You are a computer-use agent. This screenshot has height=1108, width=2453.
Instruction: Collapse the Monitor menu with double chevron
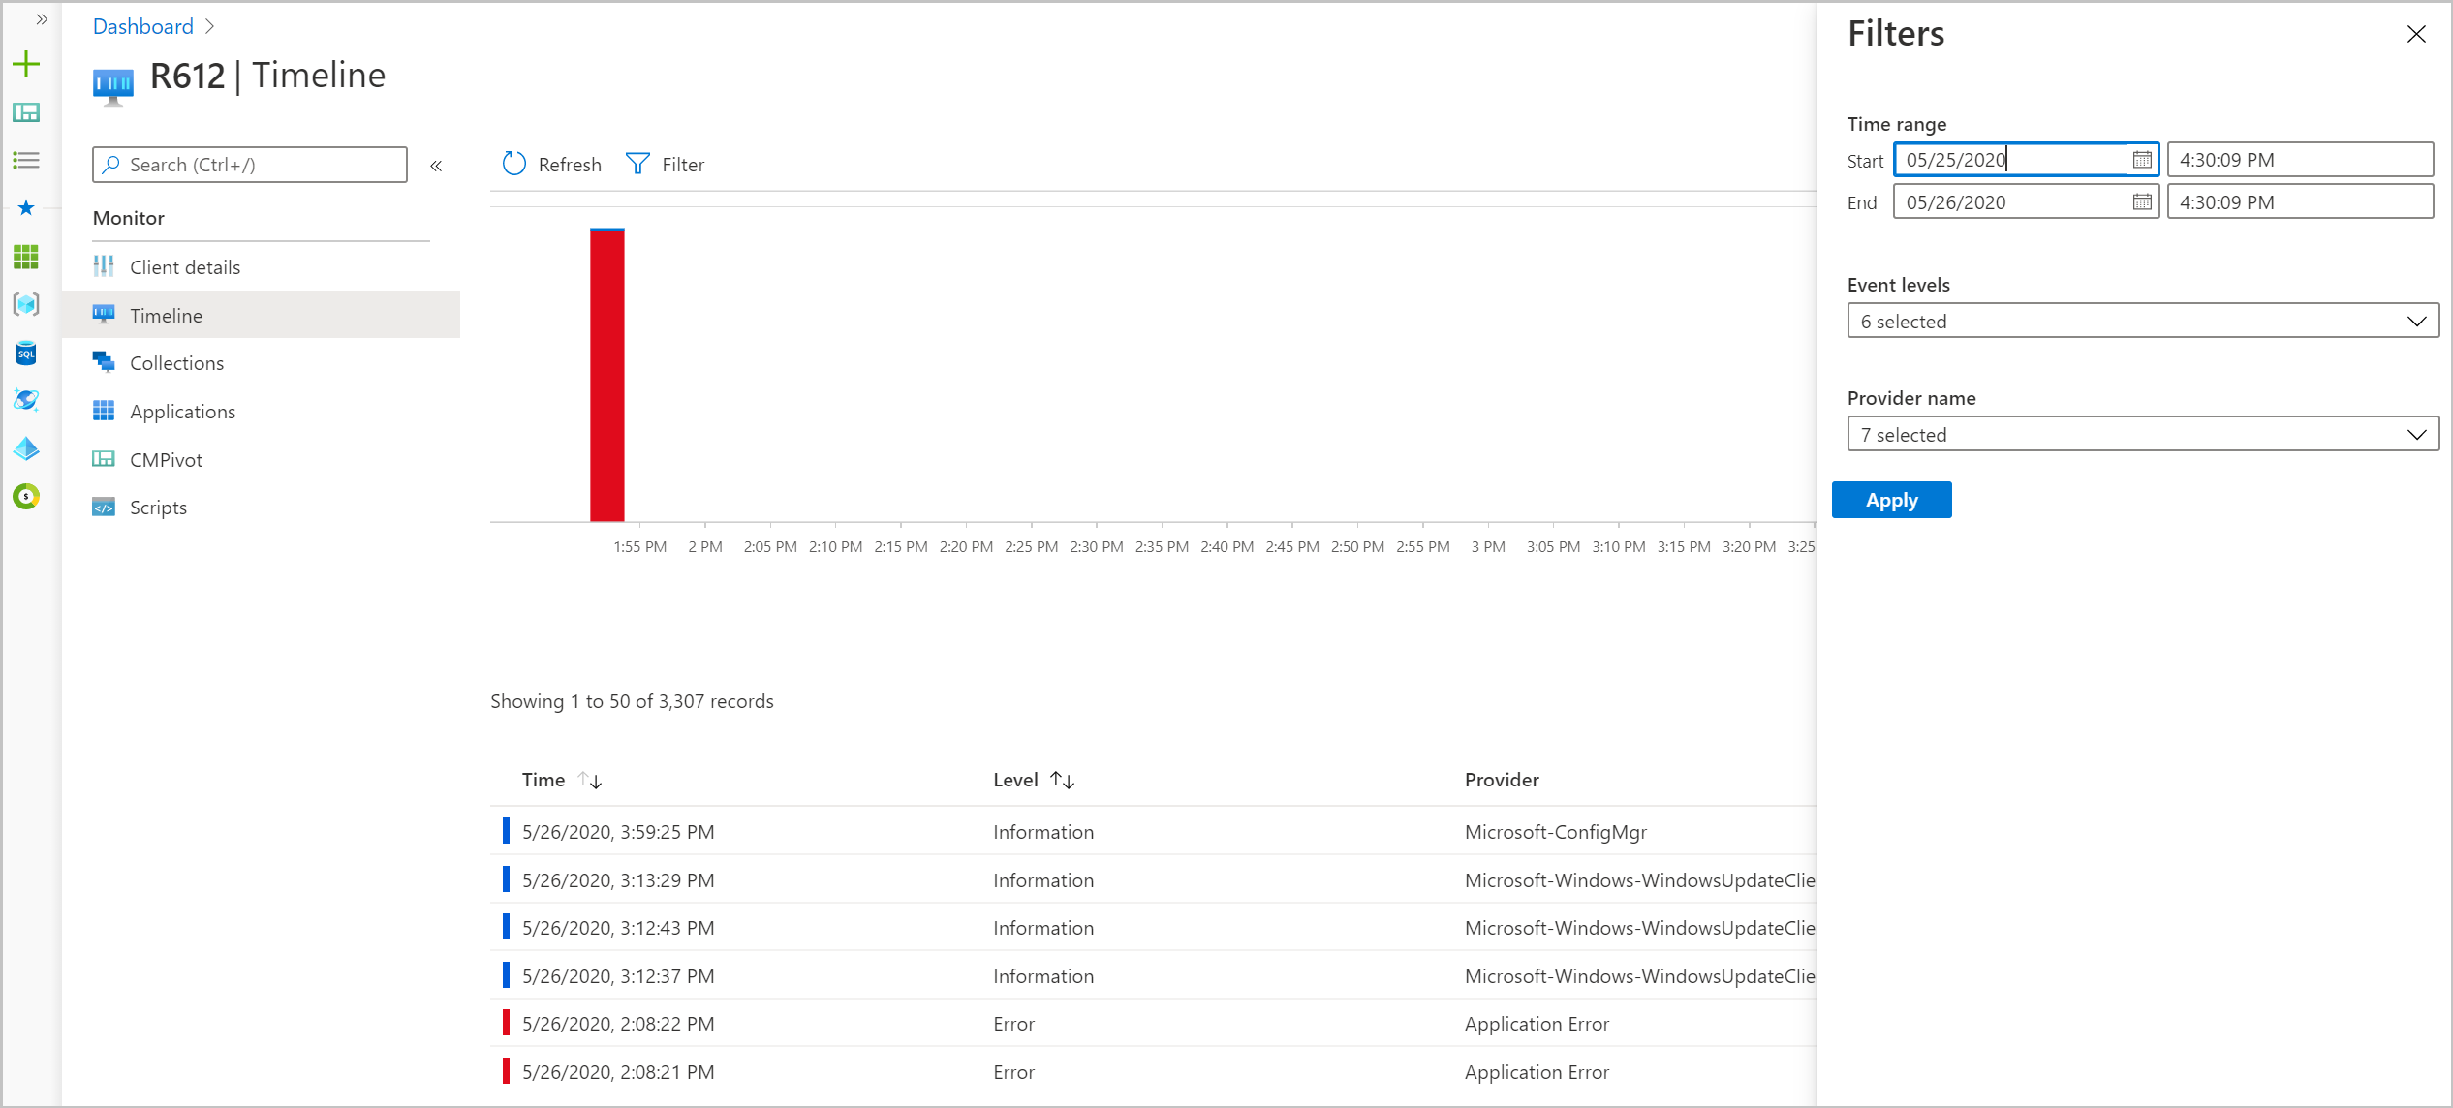click(436, 166)
